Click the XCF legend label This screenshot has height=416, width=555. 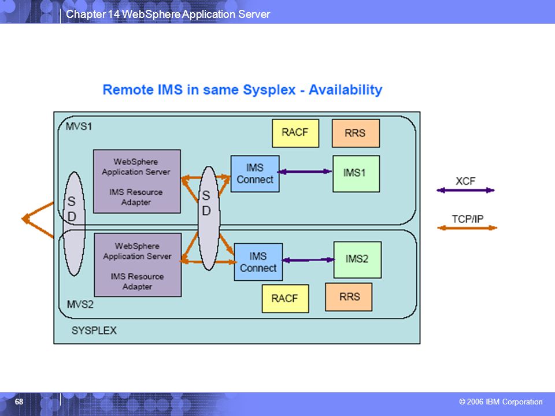click(x=465, y=181)
